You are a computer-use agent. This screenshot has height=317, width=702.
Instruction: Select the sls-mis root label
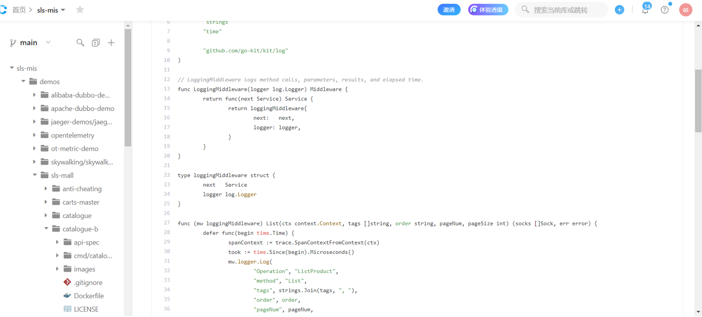tap(27, 68)
